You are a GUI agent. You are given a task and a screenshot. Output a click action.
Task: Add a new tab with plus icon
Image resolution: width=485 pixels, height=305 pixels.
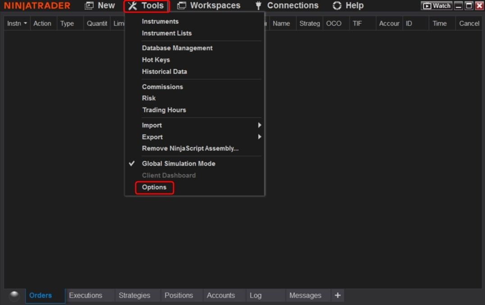coord(338,296)
